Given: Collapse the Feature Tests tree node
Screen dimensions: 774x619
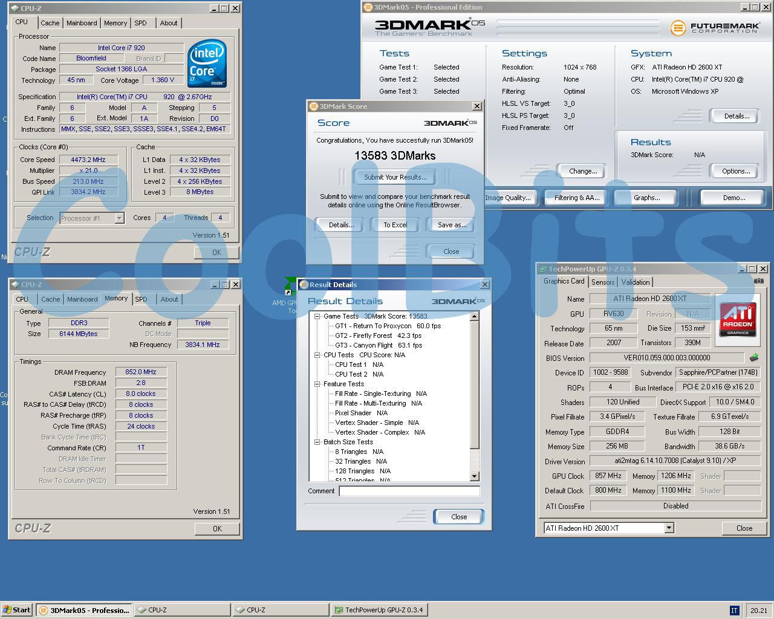Looking at the screenshot, I should pos(317,384).
